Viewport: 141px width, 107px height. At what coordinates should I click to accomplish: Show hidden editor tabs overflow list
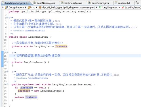point(137,3)
